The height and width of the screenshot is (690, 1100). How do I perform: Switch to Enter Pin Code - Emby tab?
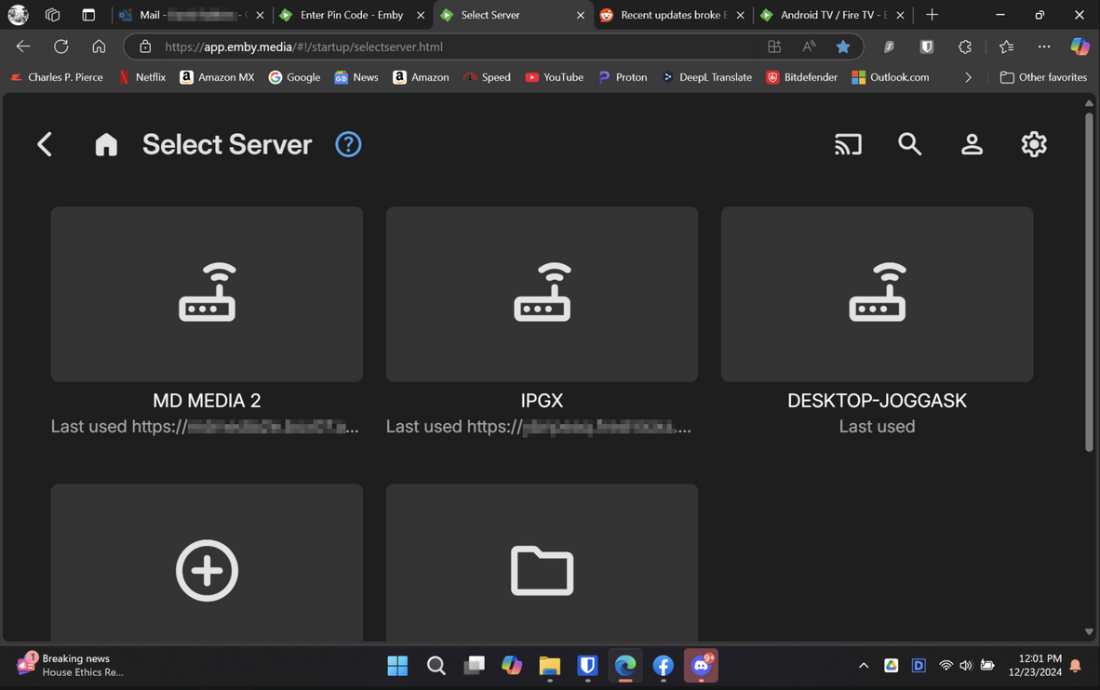pos(351,15)
